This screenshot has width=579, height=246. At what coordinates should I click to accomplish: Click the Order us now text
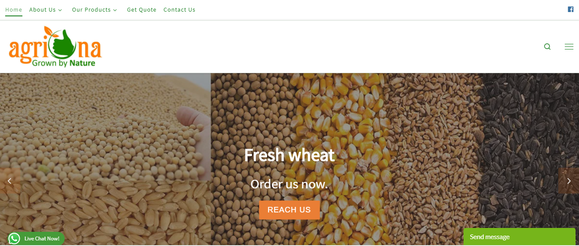point(289,184)
